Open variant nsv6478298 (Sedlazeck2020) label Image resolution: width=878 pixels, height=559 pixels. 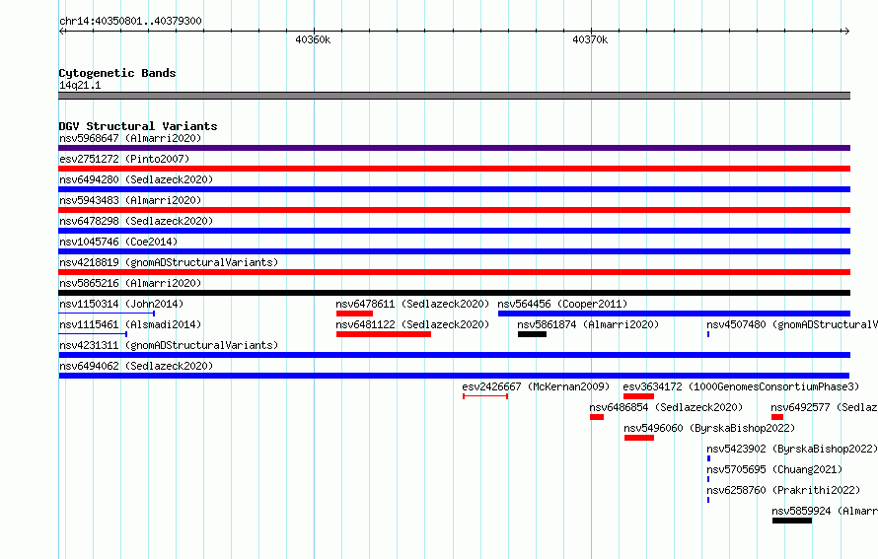136,221
